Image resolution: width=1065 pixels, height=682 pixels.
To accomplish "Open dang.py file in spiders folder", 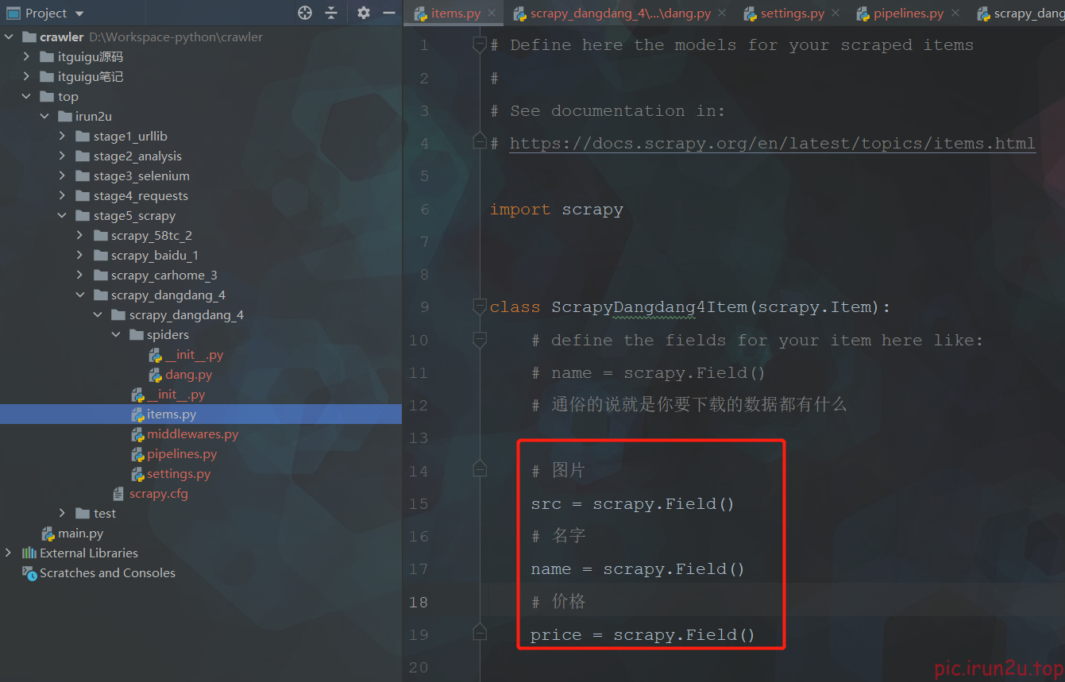I will [188, 375].
